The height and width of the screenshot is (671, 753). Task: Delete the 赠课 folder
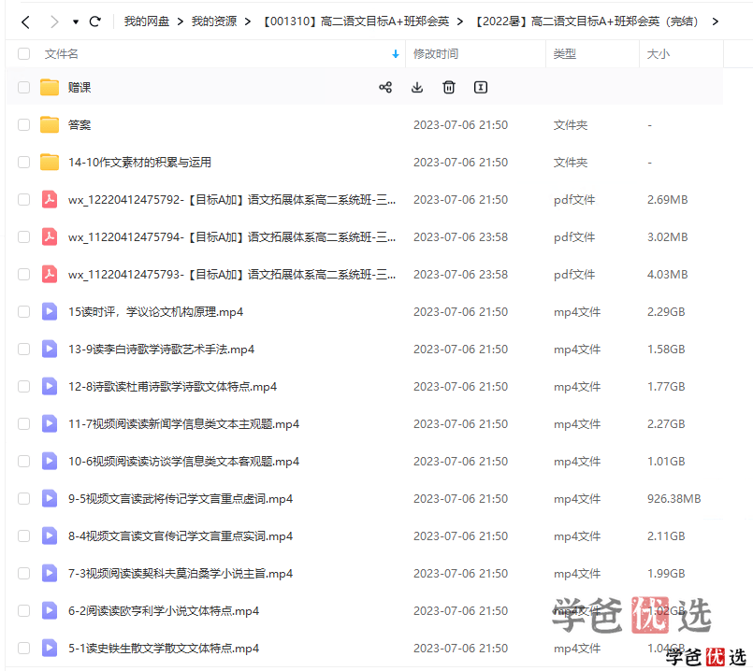coord(449,87)
